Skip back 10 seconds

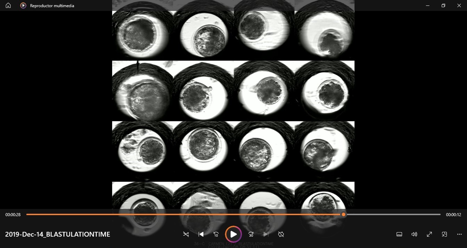point(216,234)
